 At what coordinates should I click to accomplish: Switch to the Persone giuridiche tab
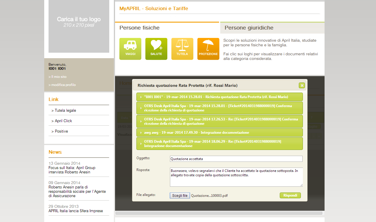(x=272, y=28)
